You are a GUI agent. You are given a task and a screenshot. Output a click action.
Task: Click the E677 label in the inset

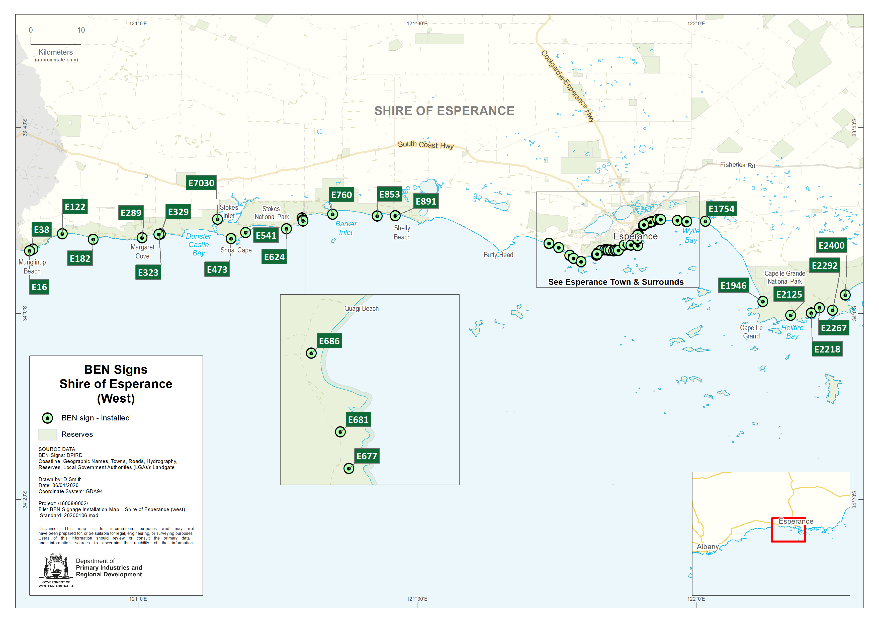click(x=367, y=456)
